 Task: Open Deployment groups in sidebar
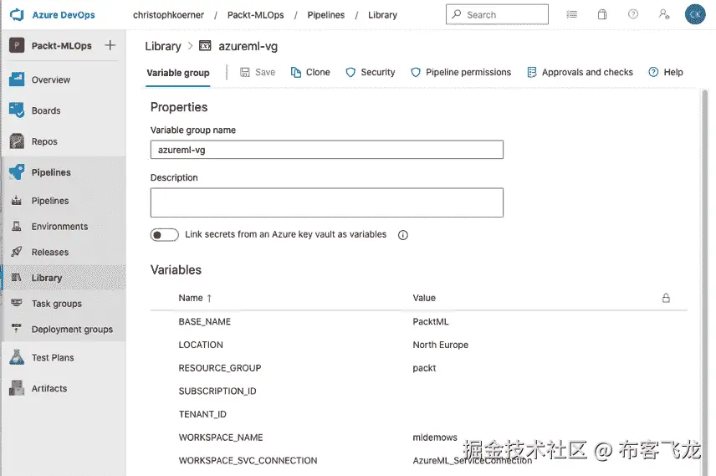point(72,329)
